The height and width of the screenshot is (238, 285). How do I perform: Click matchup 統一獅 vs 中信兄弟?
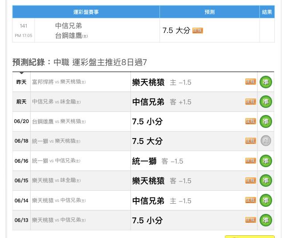click(x=56, y=160)
